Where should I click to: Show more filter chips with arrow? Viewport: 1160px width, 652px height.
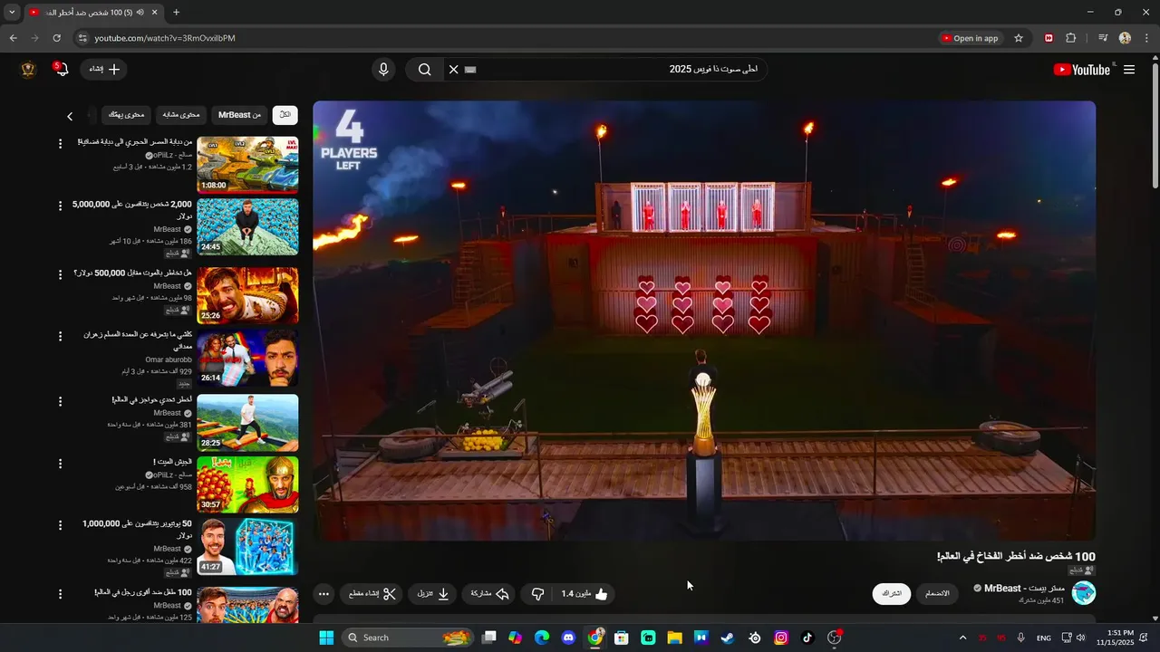pos(70,116)
